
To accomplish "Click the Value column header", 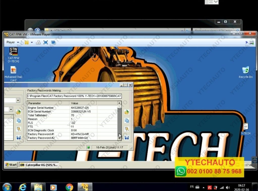I will [83, 103].
